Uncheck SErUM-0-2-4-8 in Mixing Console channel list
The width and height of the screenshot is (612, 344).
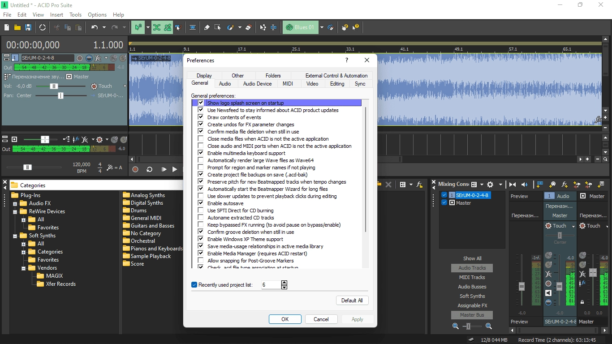(444, 195)
